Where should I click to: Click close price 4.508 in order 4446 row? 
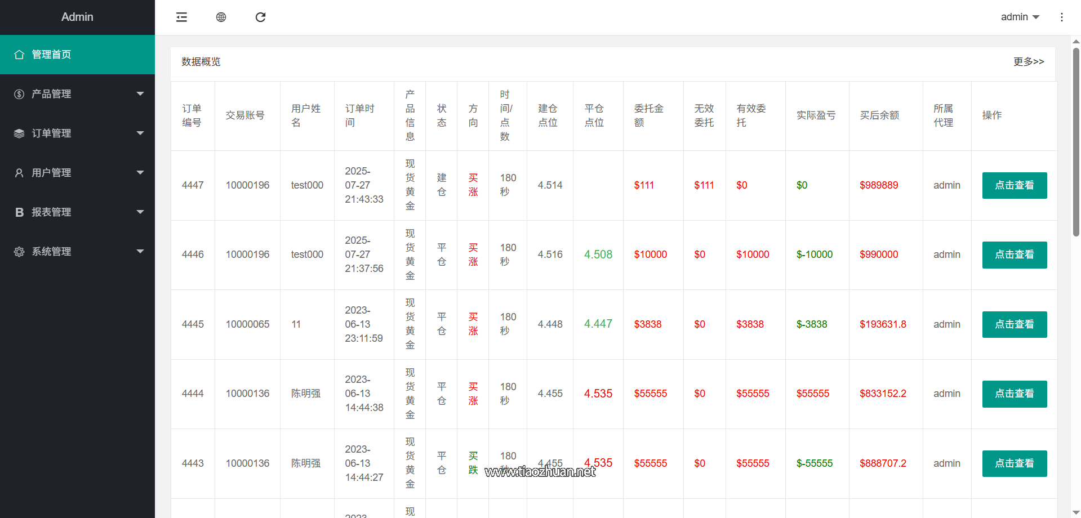[598, 255]
